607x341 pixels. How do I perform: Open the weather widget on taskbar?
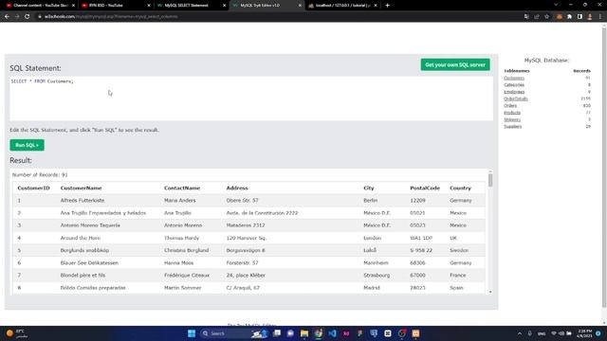click(x=17, y=333)
